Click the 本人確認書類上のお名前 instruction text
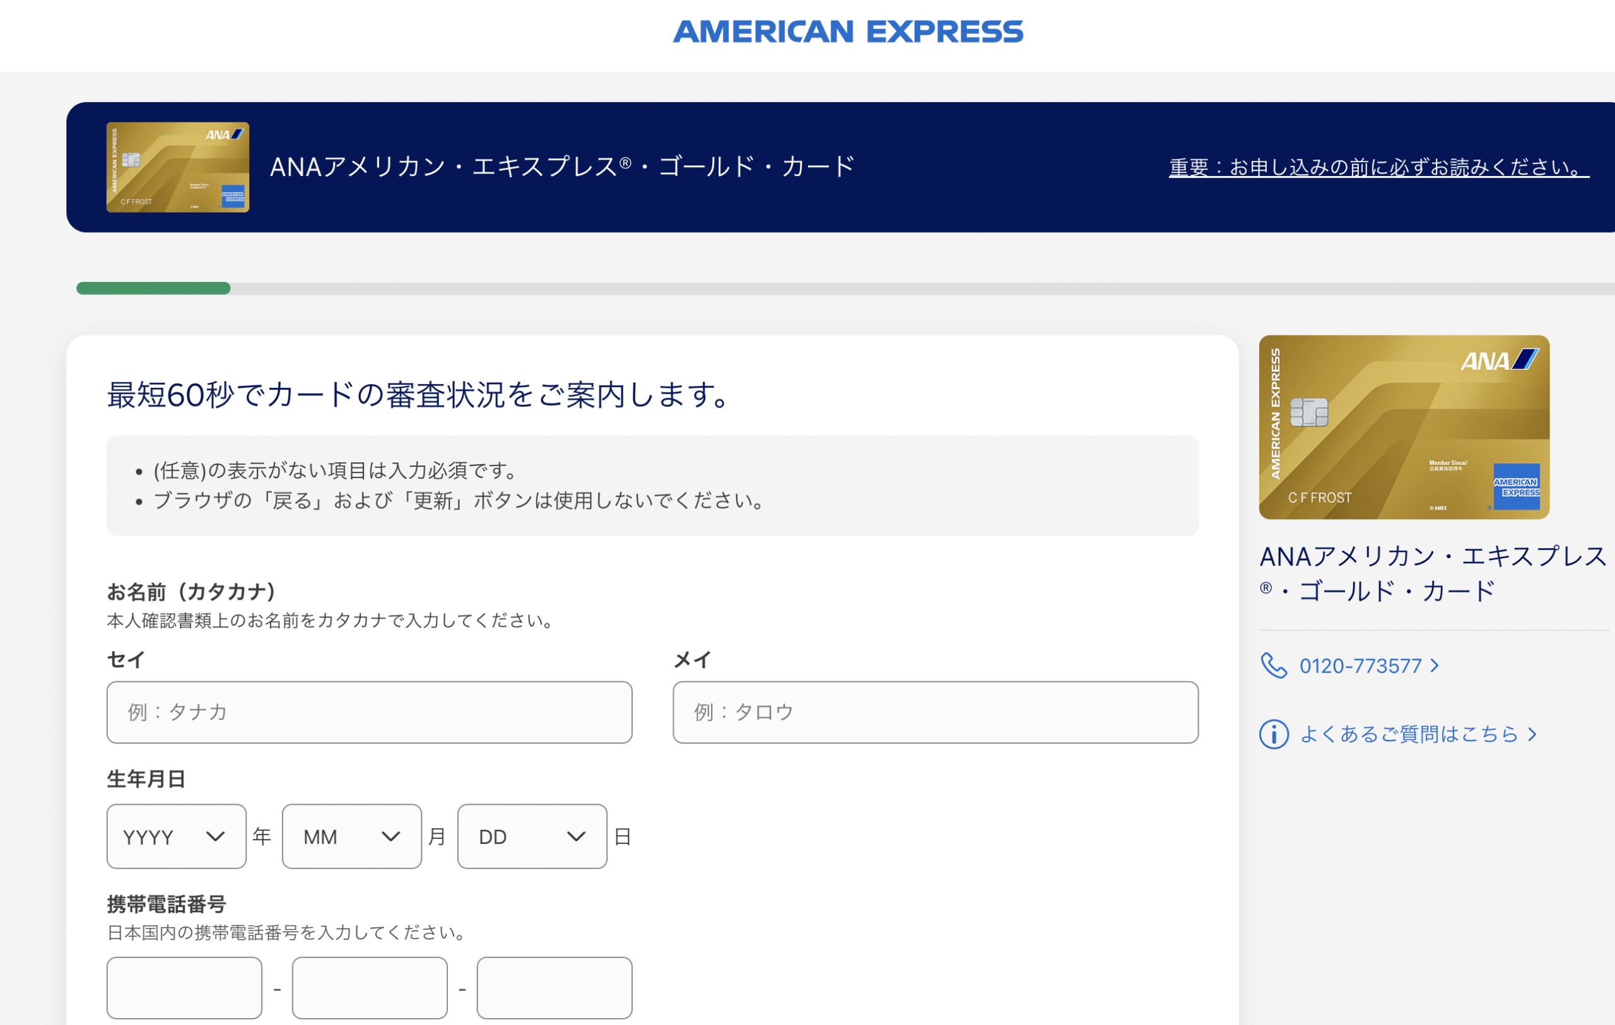The height and width of the screenshot is (1025, 1615). [331, 621]
